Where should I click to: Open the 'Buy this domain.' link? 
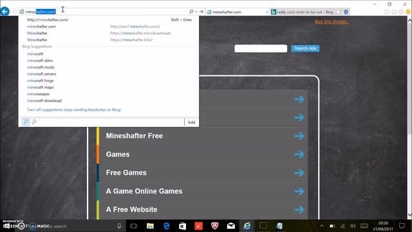pos(332,22)
